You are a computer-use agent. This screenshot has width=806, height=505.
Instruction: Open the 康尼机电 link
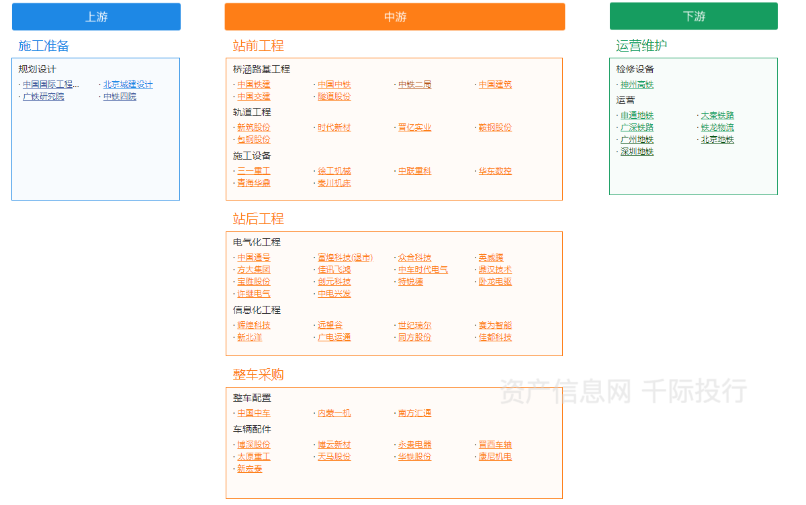coord(496,457)
